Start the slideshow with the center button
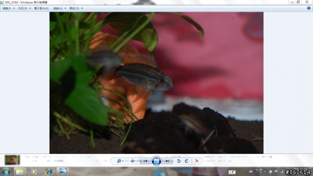The height and width of the screenshot is (176, 313). point(156,161)
